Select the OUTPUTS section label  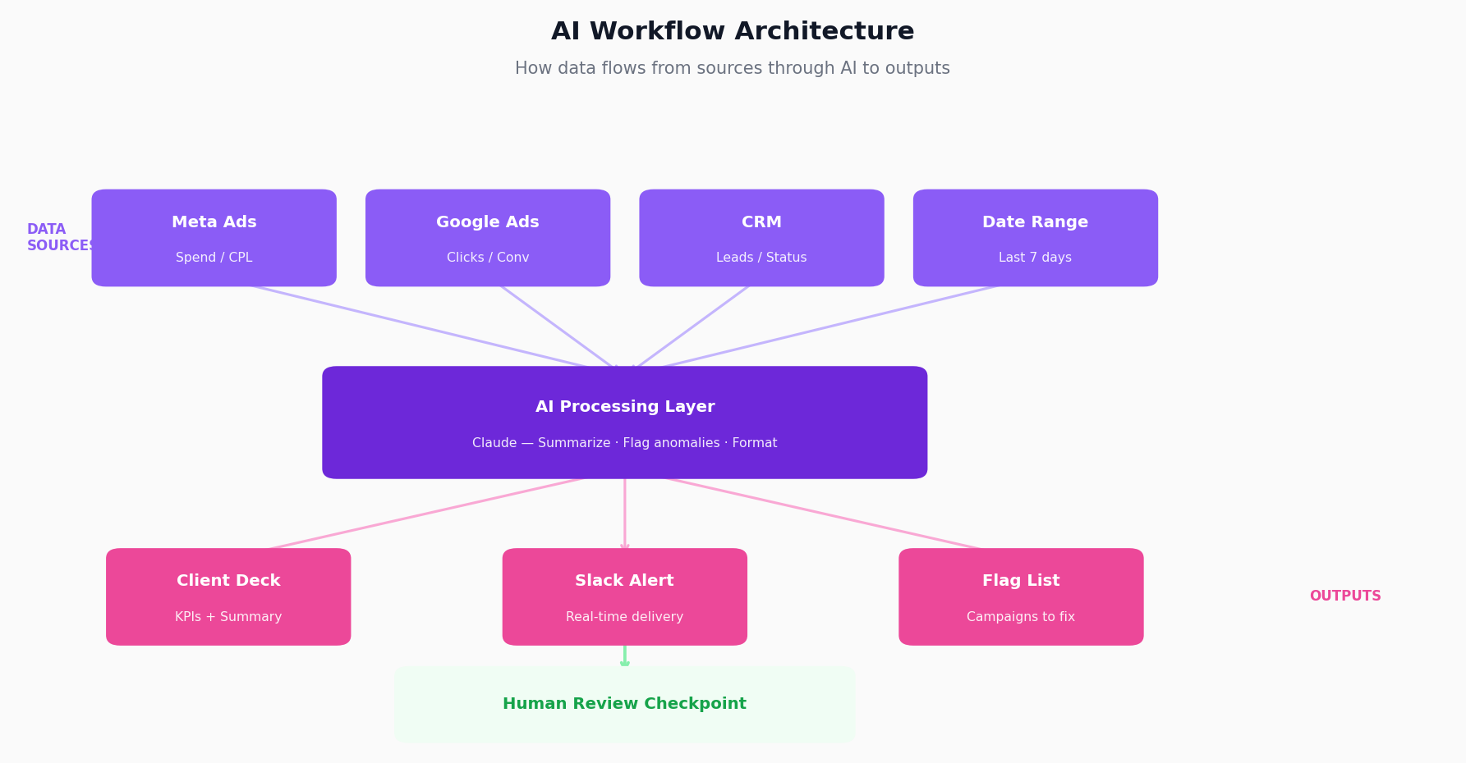(1345, 596)
